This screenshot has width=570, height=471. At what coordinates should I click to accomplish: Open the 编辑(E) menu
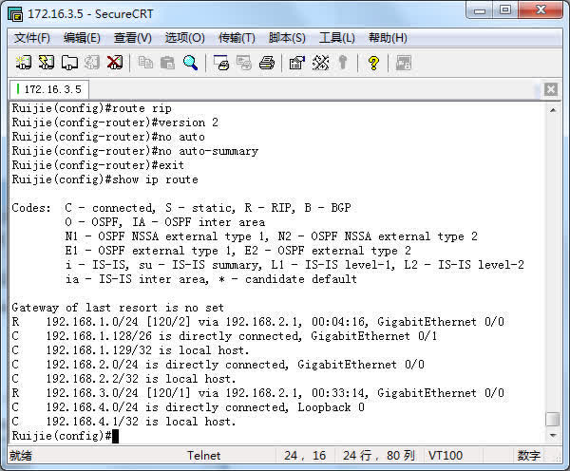tap(82, 38)
